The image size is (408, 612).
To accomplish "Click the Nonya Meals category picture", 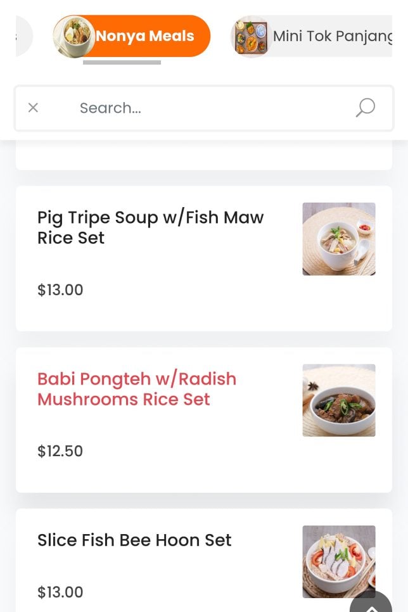I will pos(74,36).
